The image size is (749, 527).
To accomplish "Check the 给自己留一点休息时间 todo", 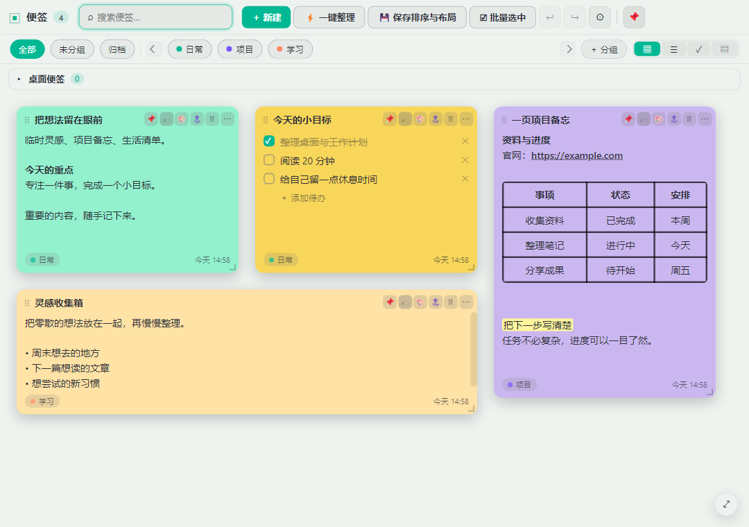I will coord(269,179).
